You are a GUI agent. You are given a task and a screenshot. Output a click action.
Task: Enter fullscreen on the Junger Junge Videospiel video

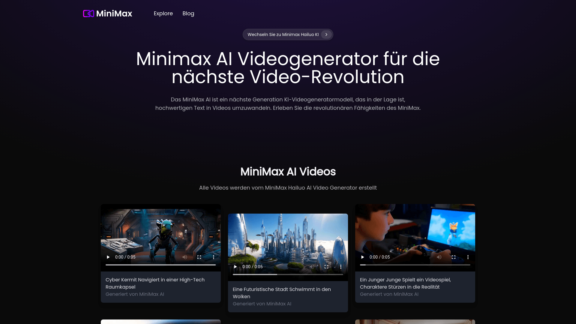454,257
